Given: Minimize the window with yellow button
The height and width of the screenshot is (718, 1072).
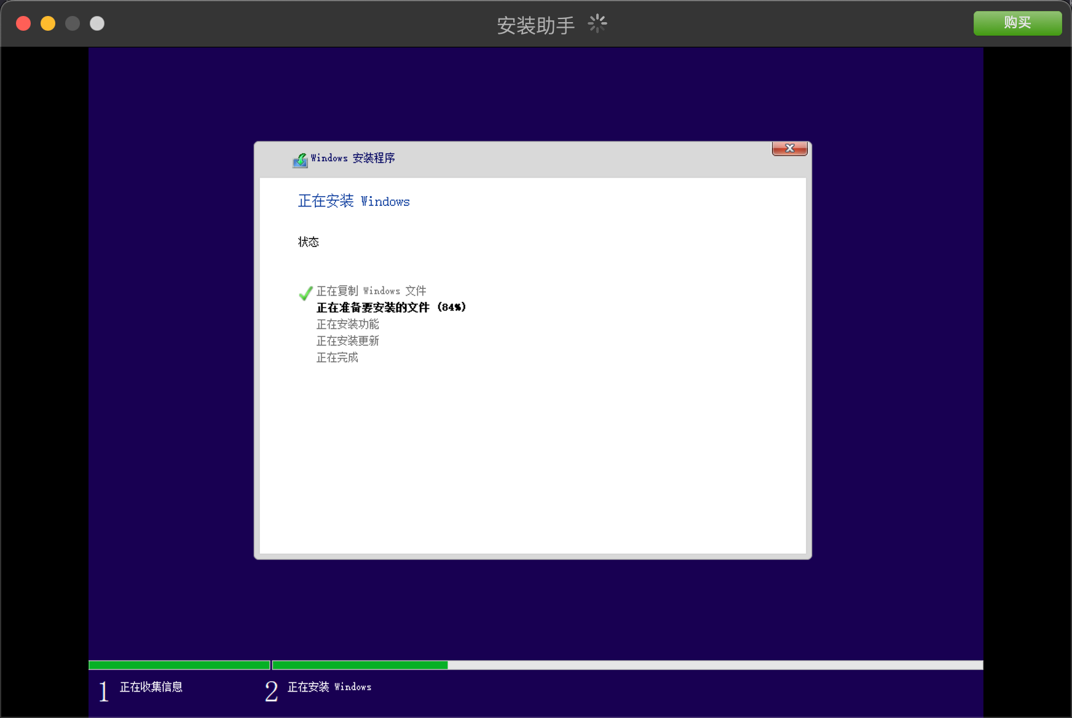Looking at the screenshot, I should coord(48,23).
